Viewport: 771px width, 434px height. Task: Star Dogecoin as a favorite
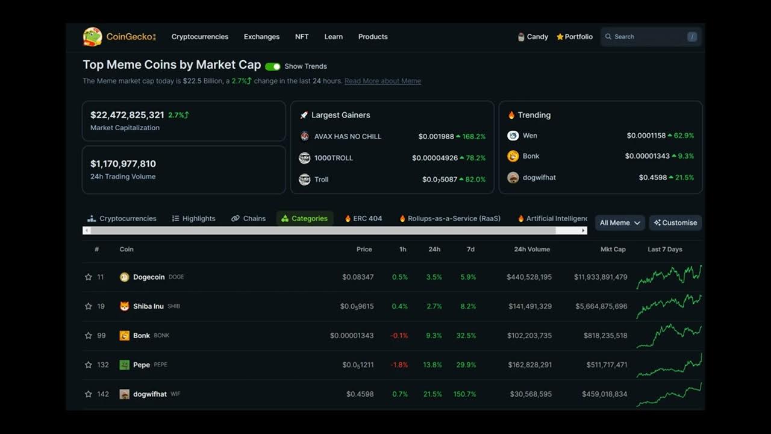(89, 277)
